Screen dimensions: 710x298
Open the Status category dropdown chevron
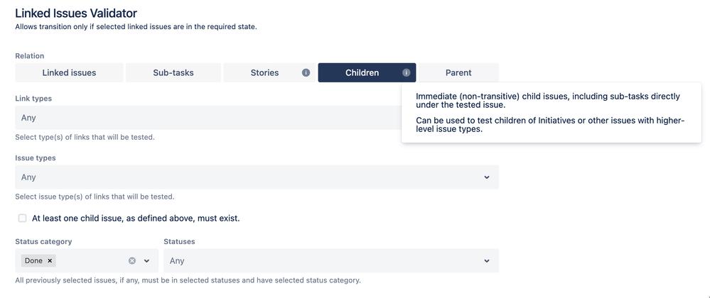click(x=147, y=261)
